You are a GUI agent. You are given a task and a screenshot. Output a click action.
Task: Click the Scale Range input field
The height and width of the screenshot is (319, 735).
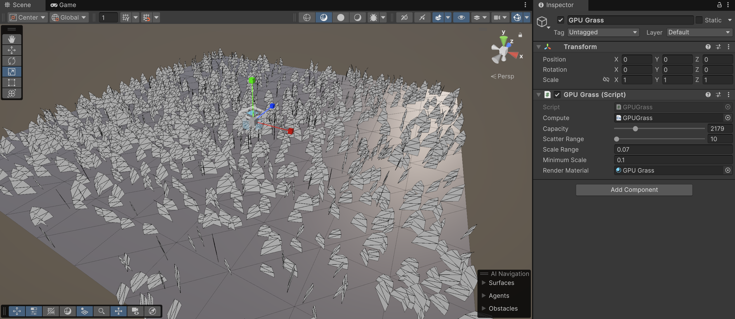click(673, 149)
